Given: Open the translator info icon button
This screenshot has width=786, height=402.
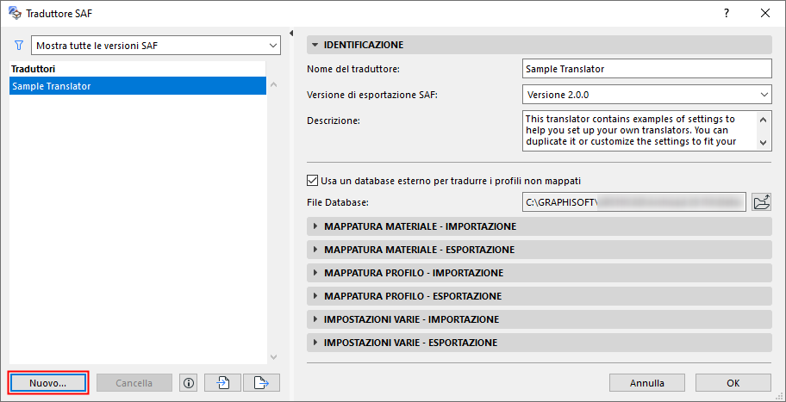Looking at the screenshot, I should (x=189, y=383).
